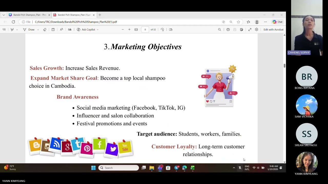Expand the Draw tool options arrow
Viewport: 328px width, 184px height.
tap(38, 30)
